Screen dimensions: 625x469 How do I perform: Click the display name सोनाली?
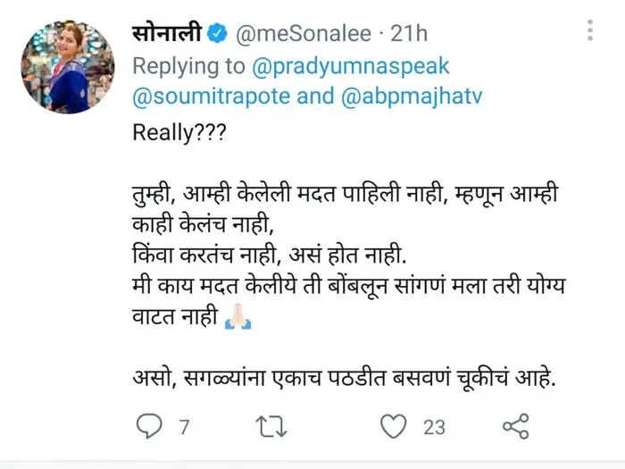pyautogui.click(x=169, y=34)
